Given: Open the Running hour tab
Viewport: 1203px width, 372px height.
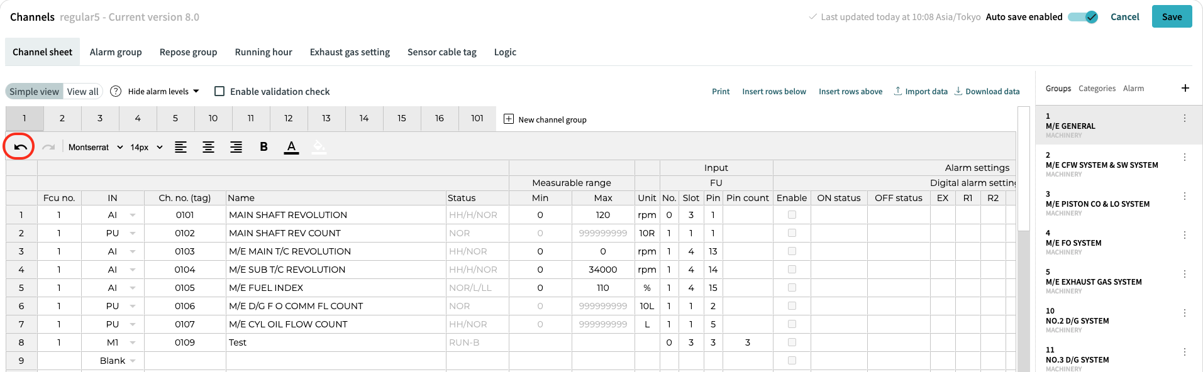Looking at the screenshot, I should tap(263, 52).
